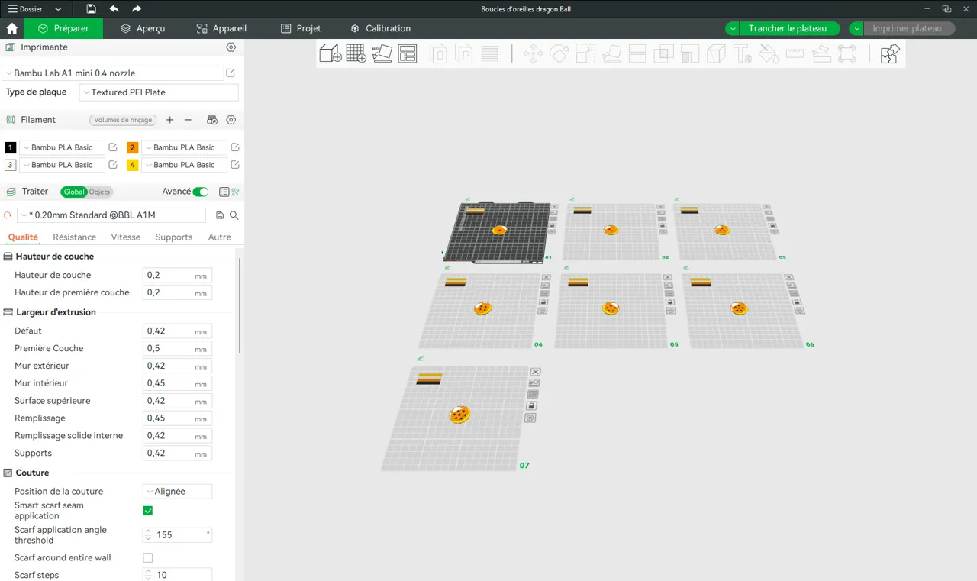977x581 pixels.
Task: Open the settings list icon next to Avancé
Action: point(224,192)
